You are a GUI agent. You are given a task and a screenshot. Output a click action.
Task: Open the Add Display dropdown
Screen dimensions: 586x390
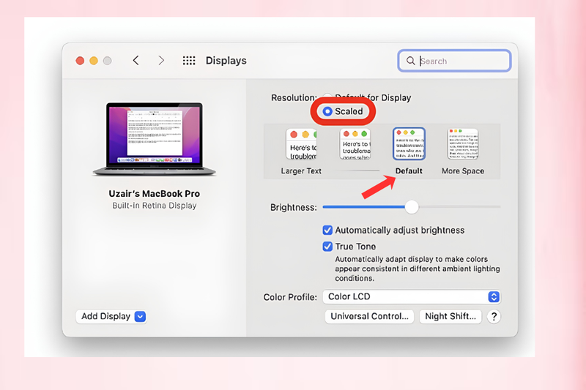111,317
